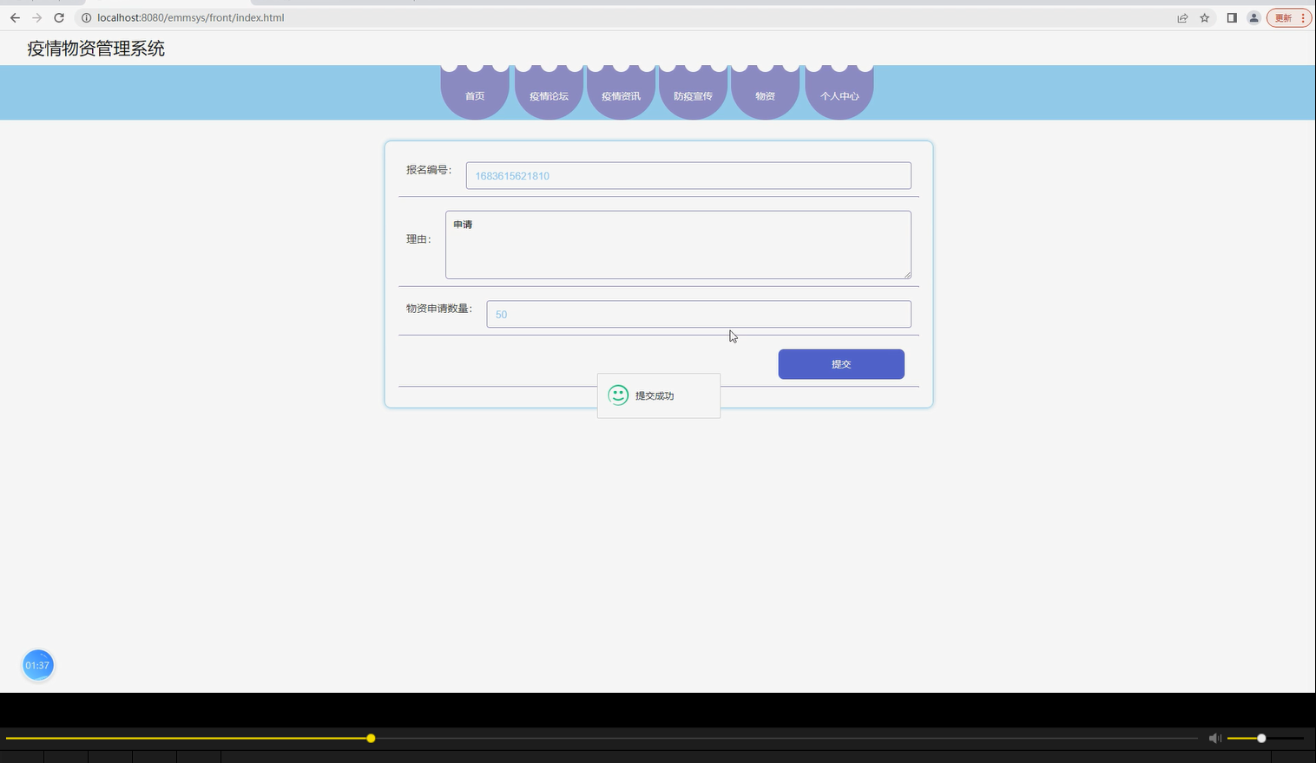Open the 个人中心 navigation tab
This screenshot has height=763, width=1316.
coord(839,92)
